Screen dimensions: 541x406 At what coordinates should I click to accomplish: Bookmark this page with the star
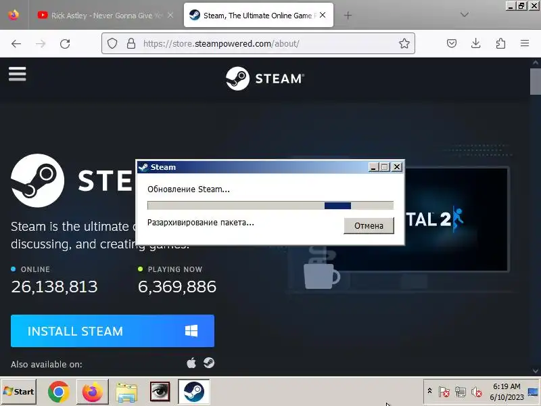404,43
